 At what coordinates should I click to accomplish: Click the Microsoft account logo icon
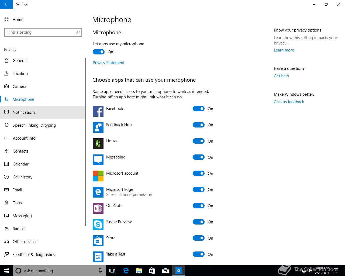coord(98,176)
